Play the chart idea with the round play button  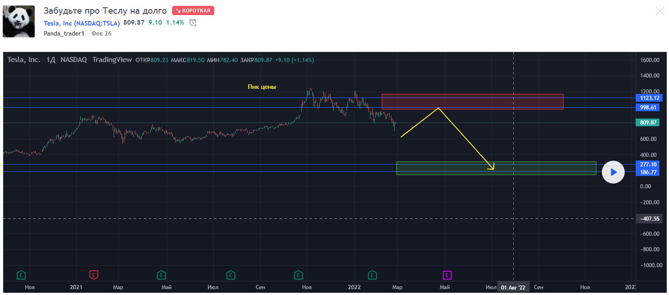(x=613, y=172)
